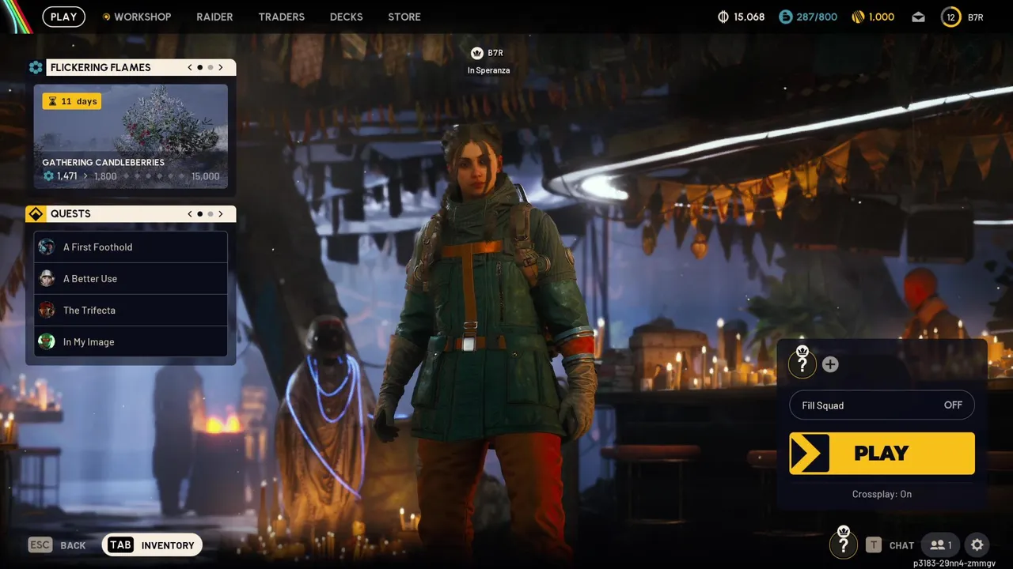This screenshot has height=569, width=1013.
Task: Go to previous Flickering Flames page arrow
Action: pyautogui.click(x=190, y=67)
